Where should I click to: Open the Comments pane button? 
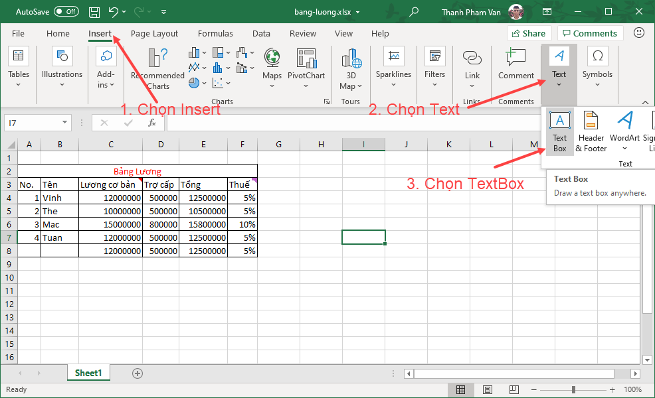[x=590, y=33]
